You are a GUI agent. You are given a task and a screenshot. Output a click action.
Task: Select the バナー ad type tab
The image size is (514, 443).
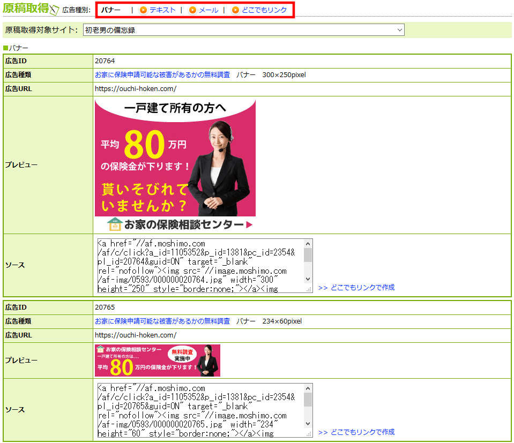click(x=110, y=10)
